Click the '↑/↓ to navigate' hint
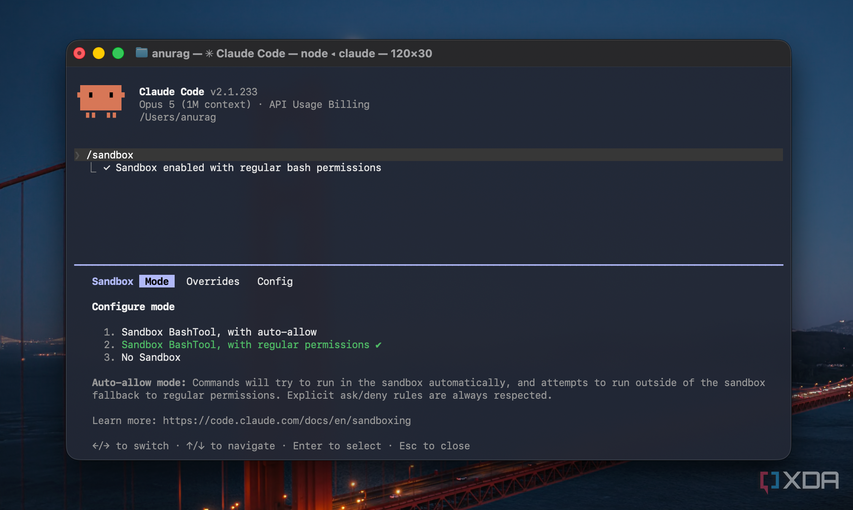The image size is (853, 510). click(x=230, y=446)
